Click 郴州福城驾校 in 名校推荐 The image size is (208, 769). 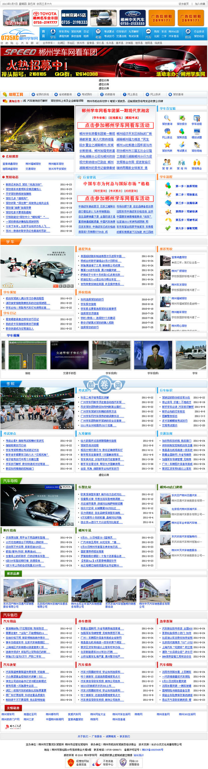coord(33,164)
